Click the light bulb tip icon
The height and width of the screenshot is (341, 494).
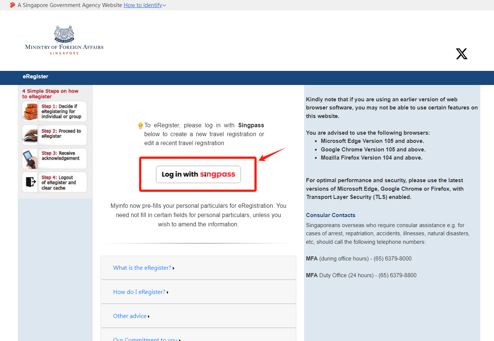click(x=140, y=126)
